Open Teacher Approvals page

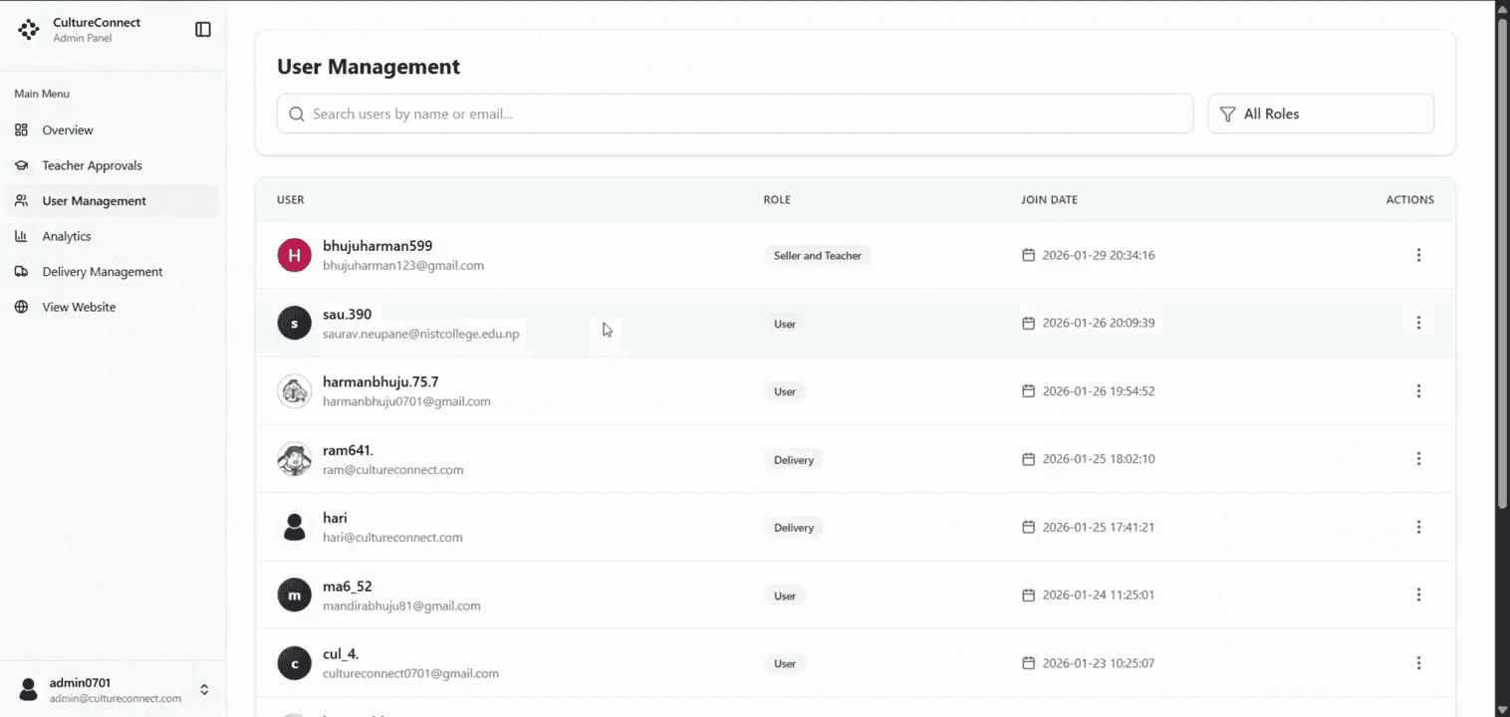pyautogui.click(x=112, y=165)
